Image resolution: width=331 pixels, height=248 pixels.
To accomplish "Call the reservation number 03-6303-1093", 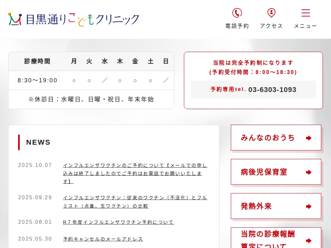I will tap(272, 90).
